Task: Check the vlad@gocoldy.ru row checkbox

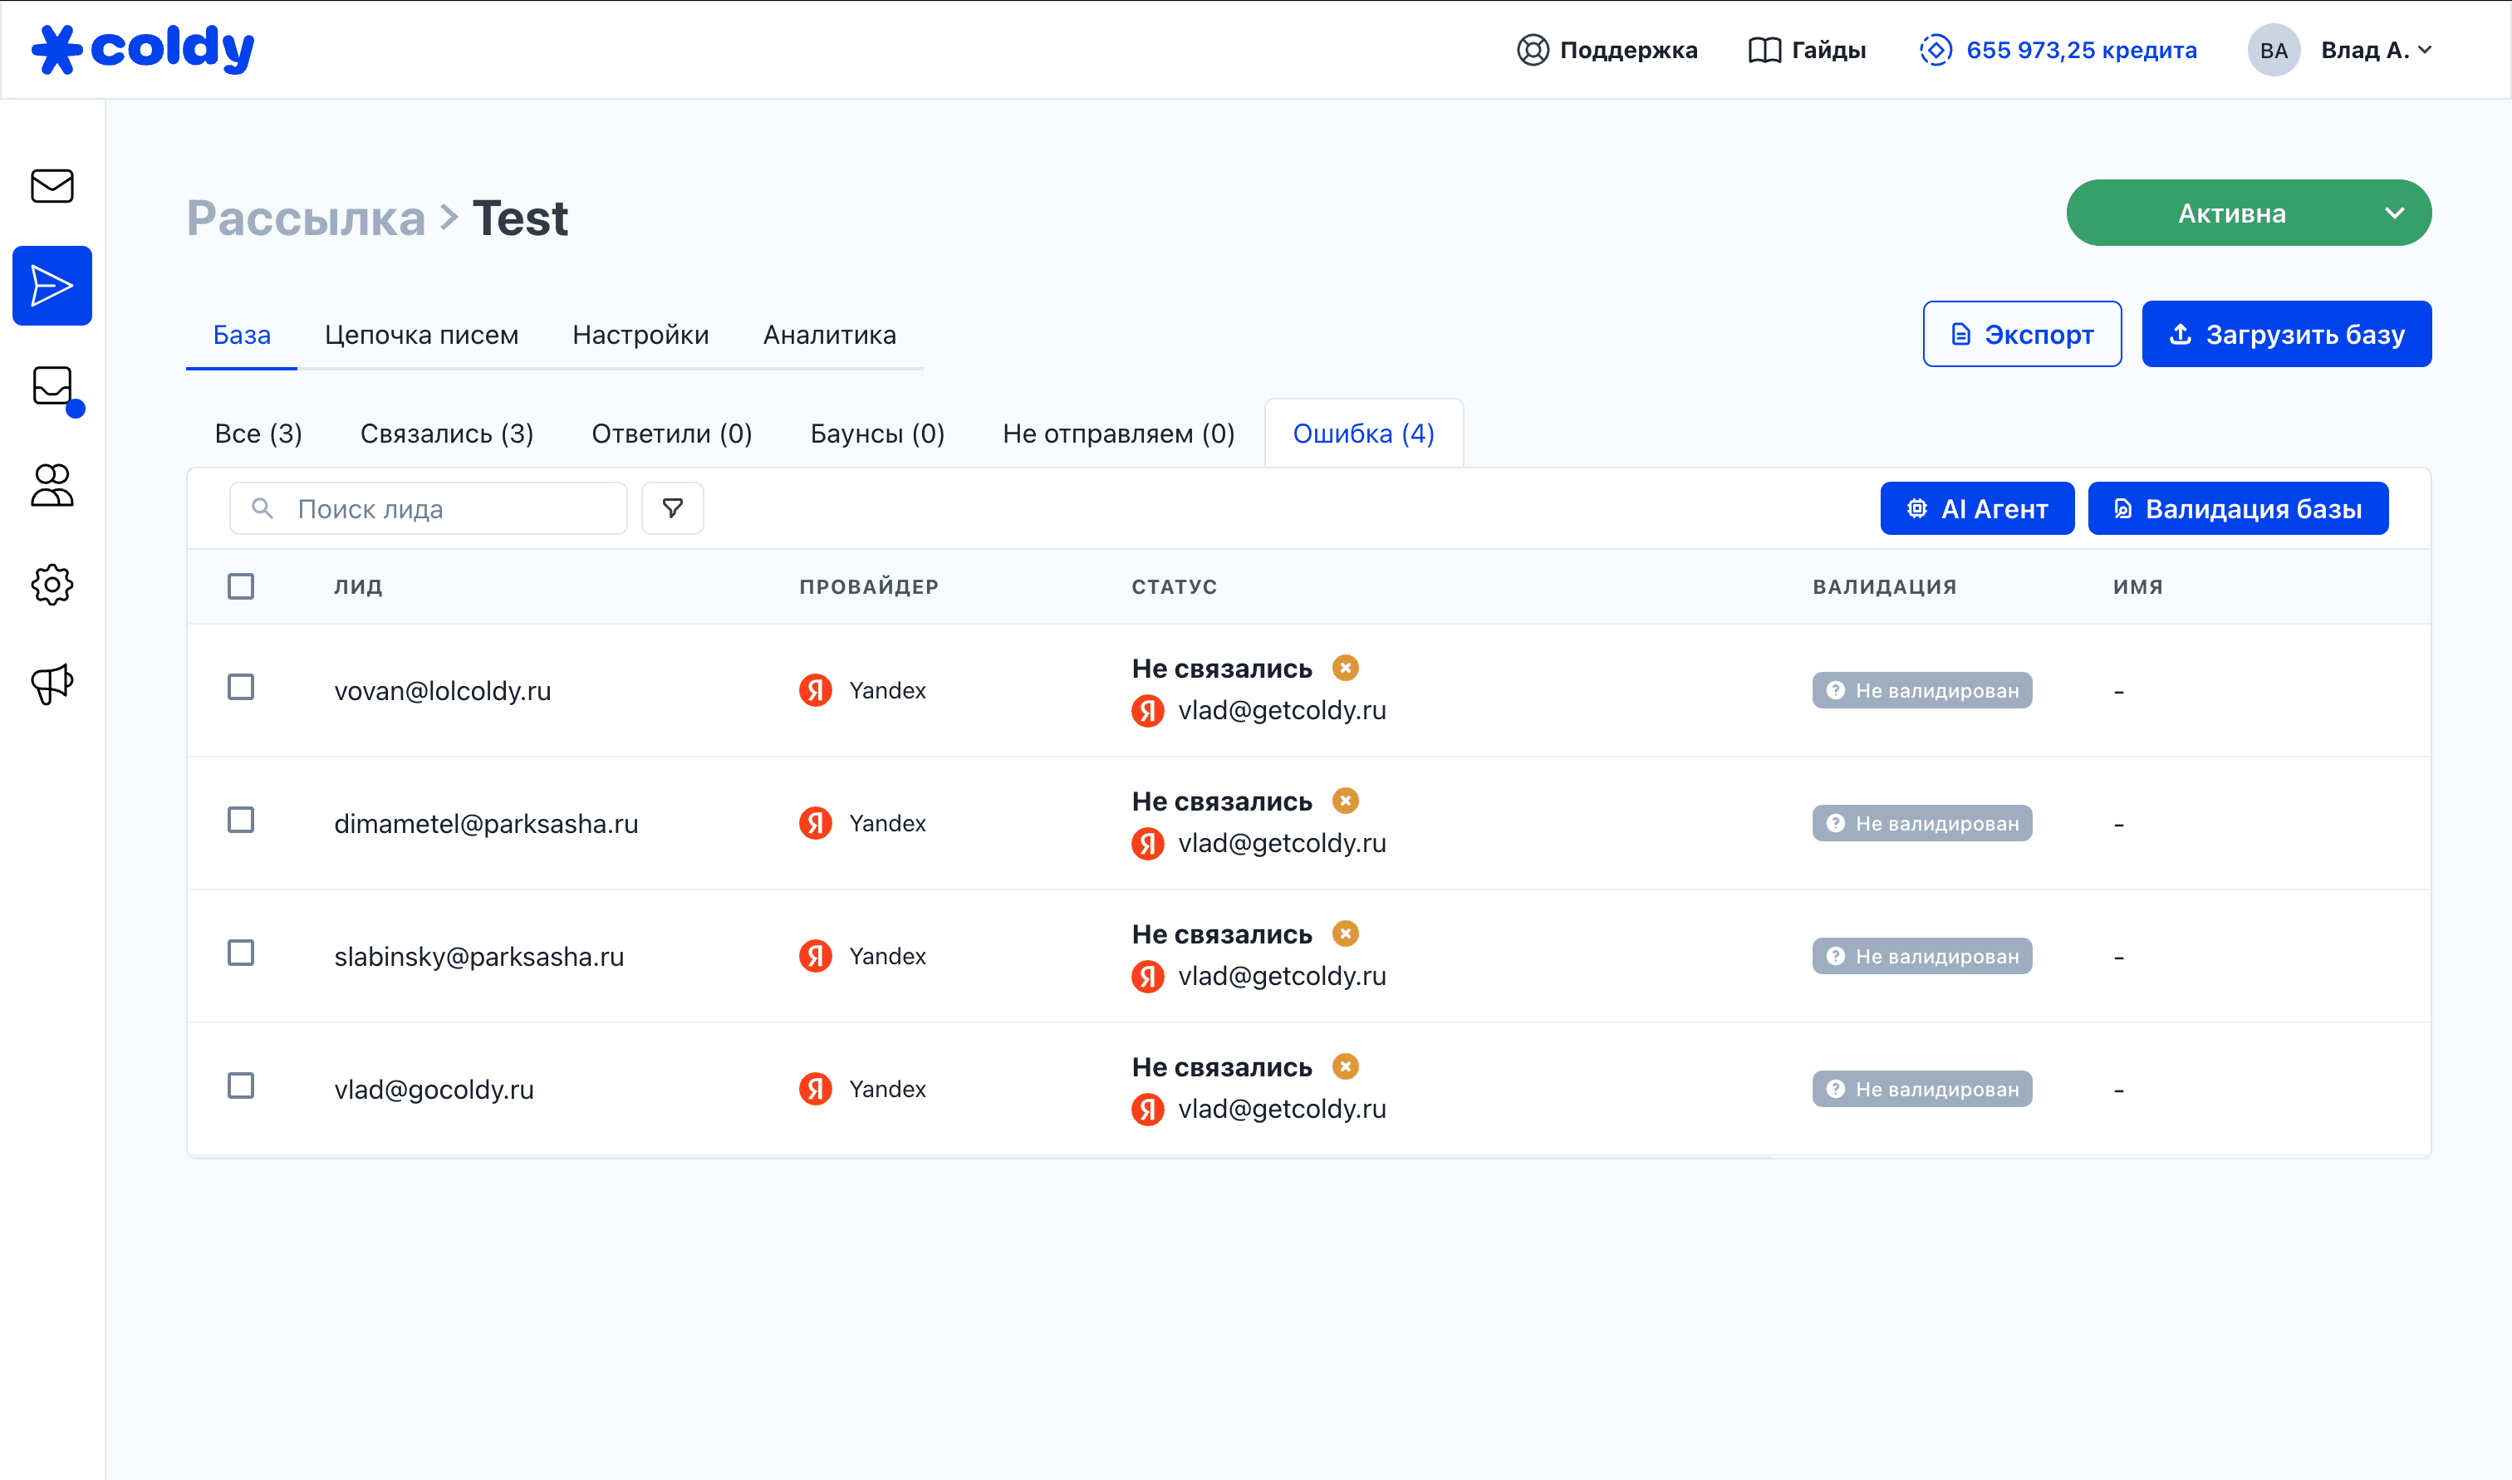Action: 240,1085
